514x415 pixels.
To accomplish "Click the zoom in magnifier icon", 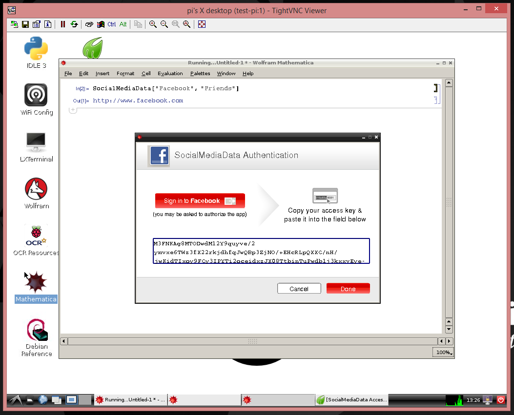I will [x=153, y=24].
